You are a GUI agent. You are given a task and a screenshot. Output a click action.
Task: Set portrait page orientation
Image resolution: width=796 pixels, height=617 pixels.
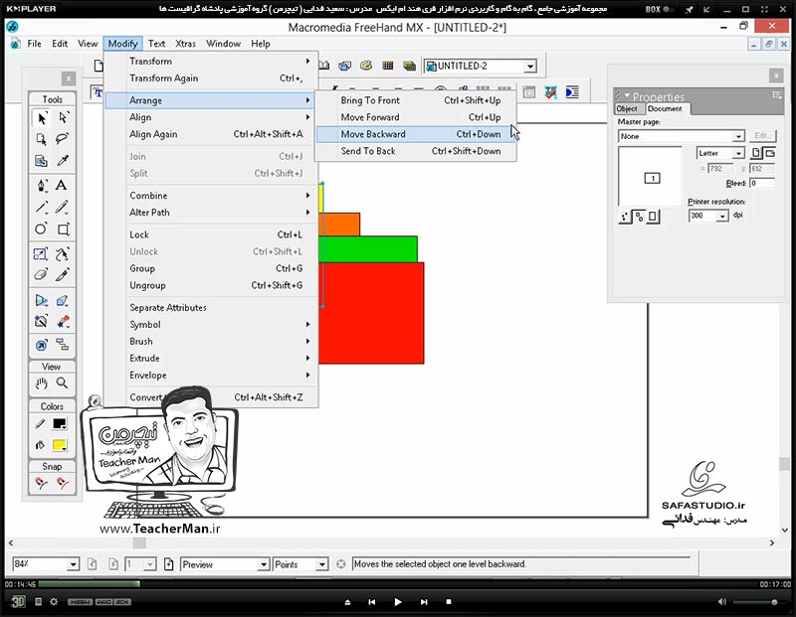pyautogui.click(x=756, y=153)
